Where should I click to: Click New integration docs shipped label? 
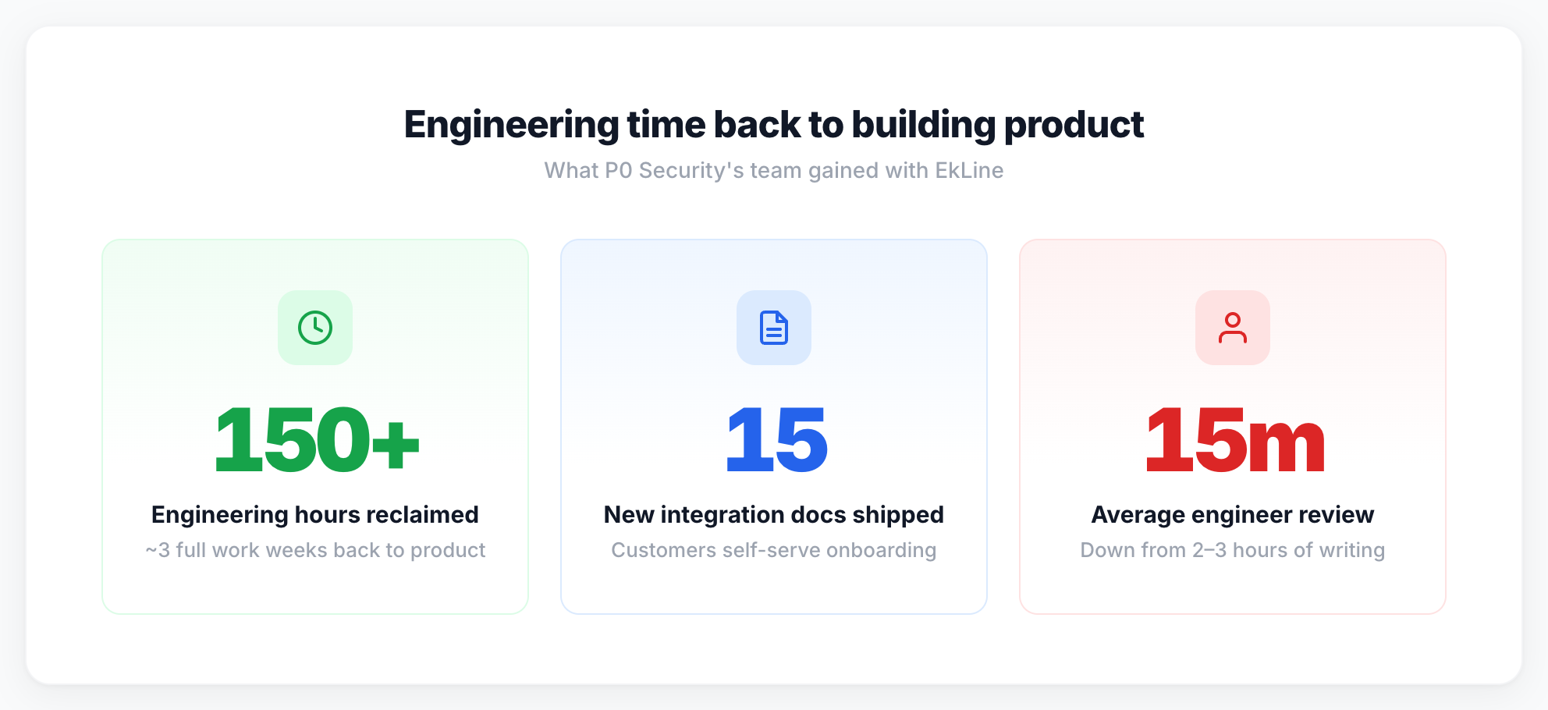click(x=774, y=515)
